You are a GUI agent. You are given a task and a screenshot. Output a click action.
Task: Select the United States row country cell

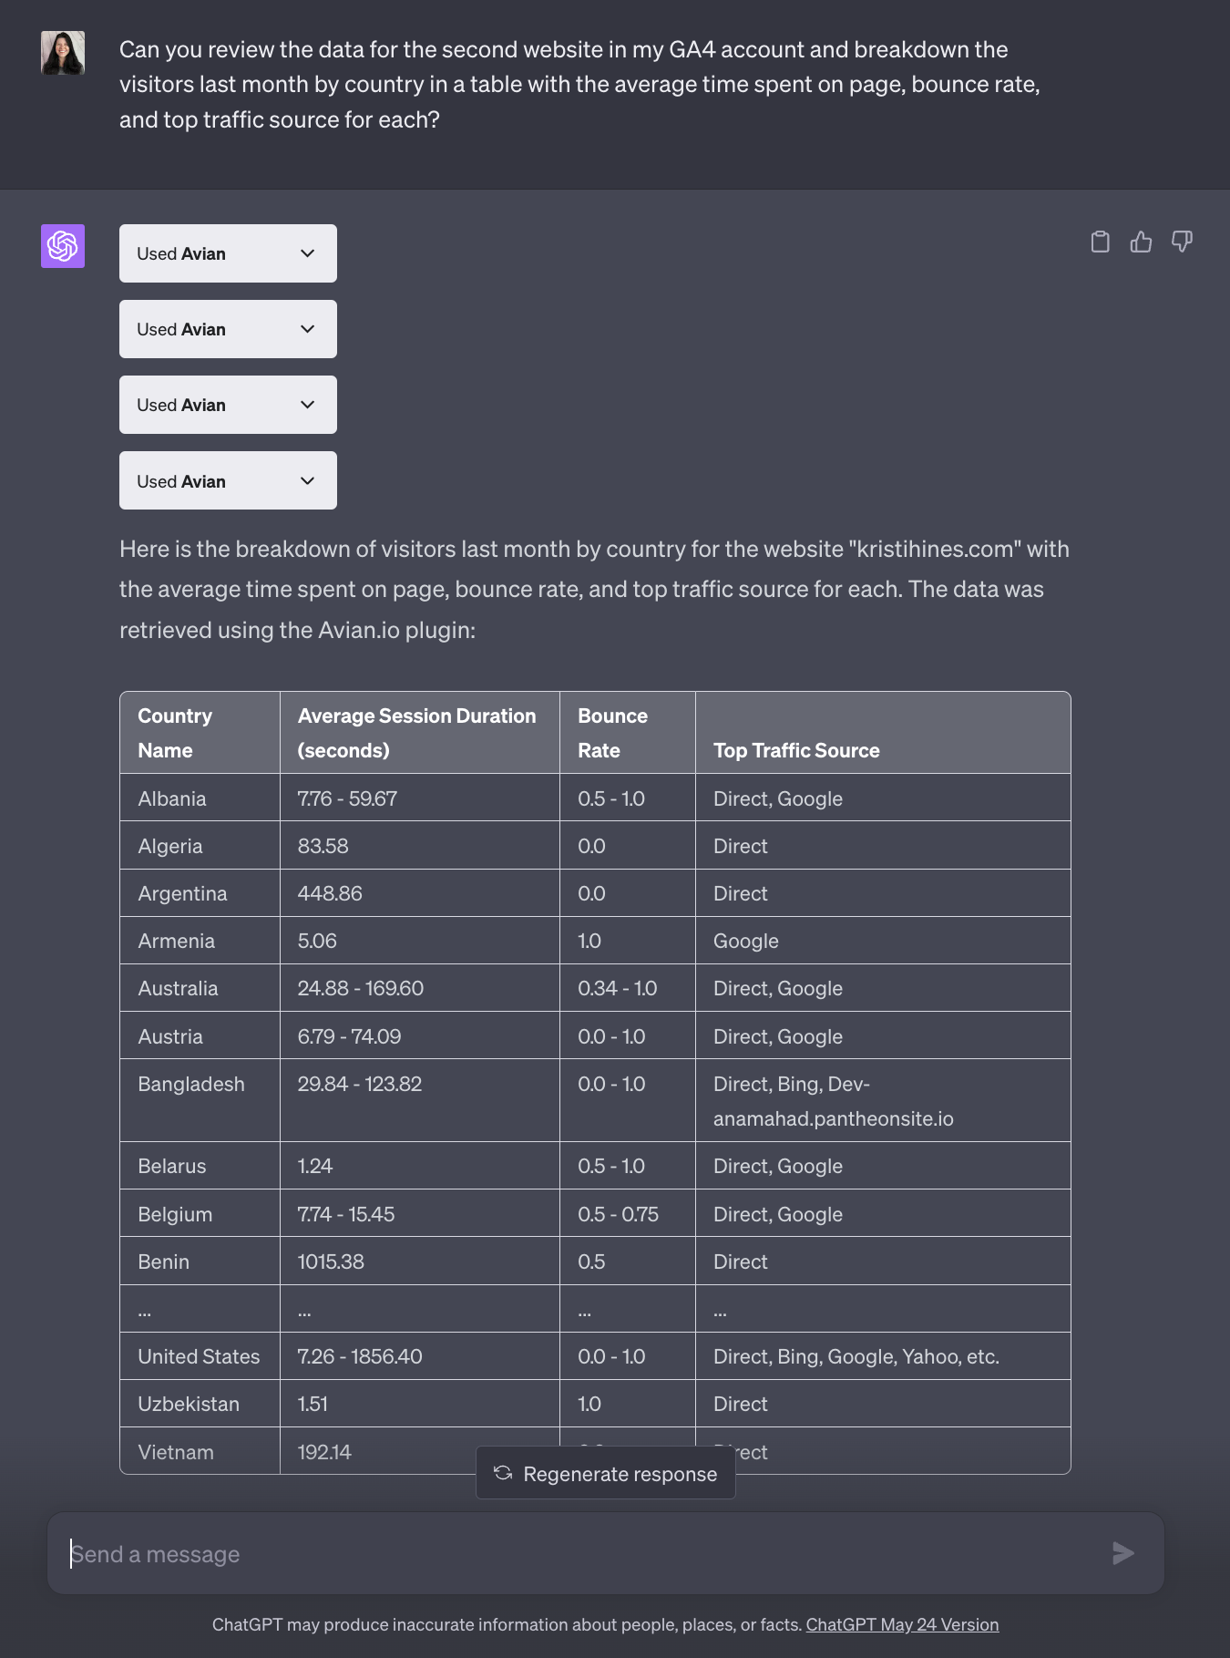click(x=199, y=1356)
